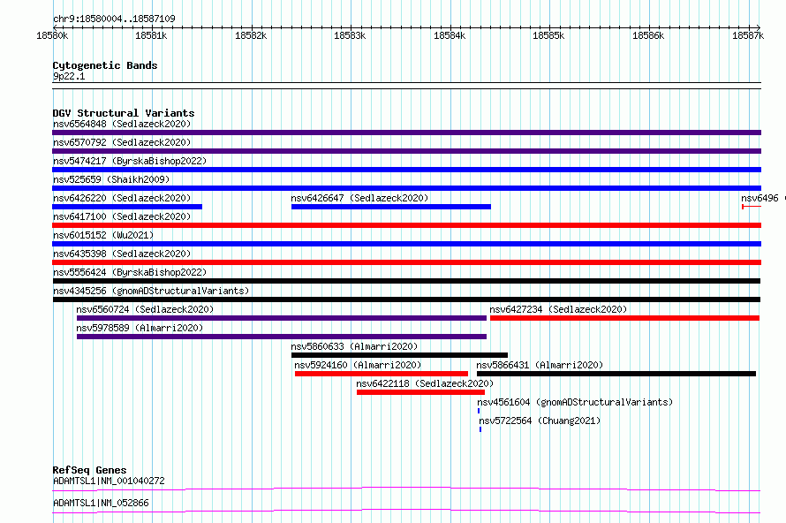Select the purple bar under nsv5978589

click(282, 337)
